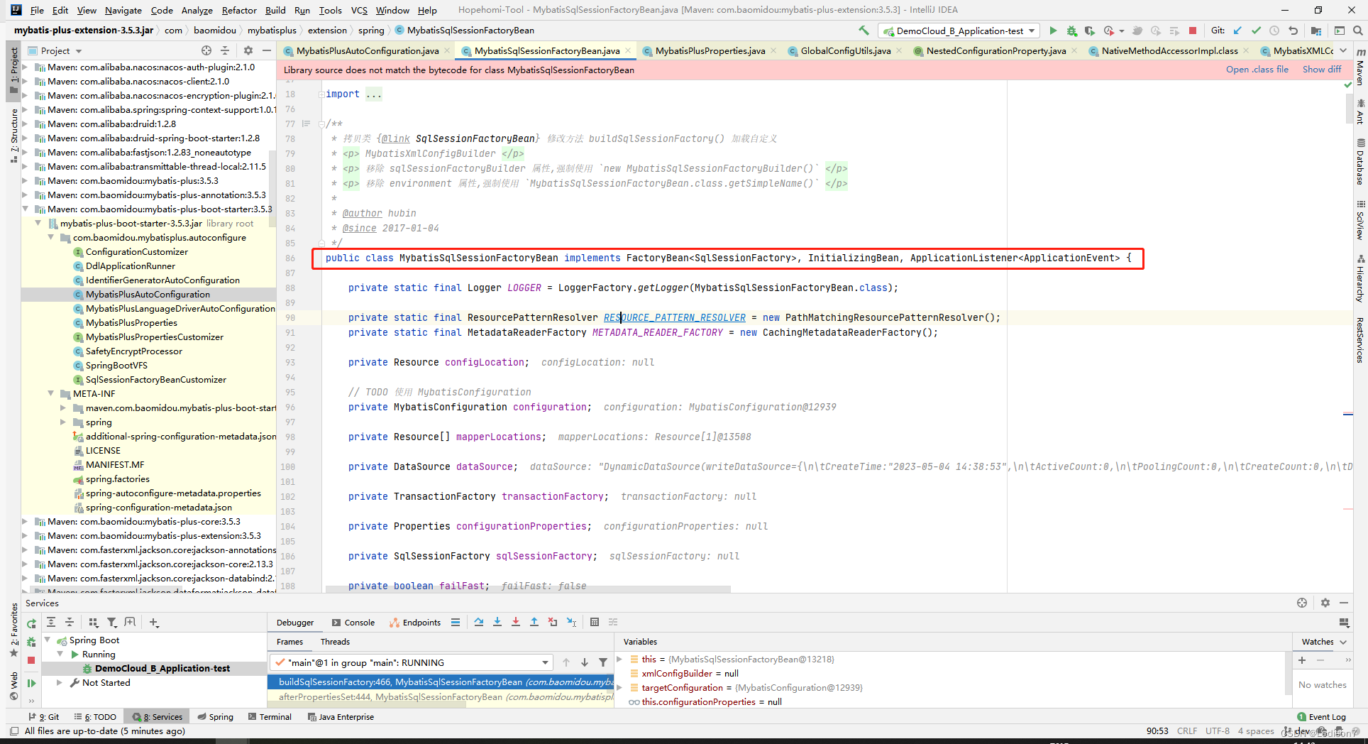Click the Open .class file link
This screenshot has height=744, width=1368.
click(1257, 70)
